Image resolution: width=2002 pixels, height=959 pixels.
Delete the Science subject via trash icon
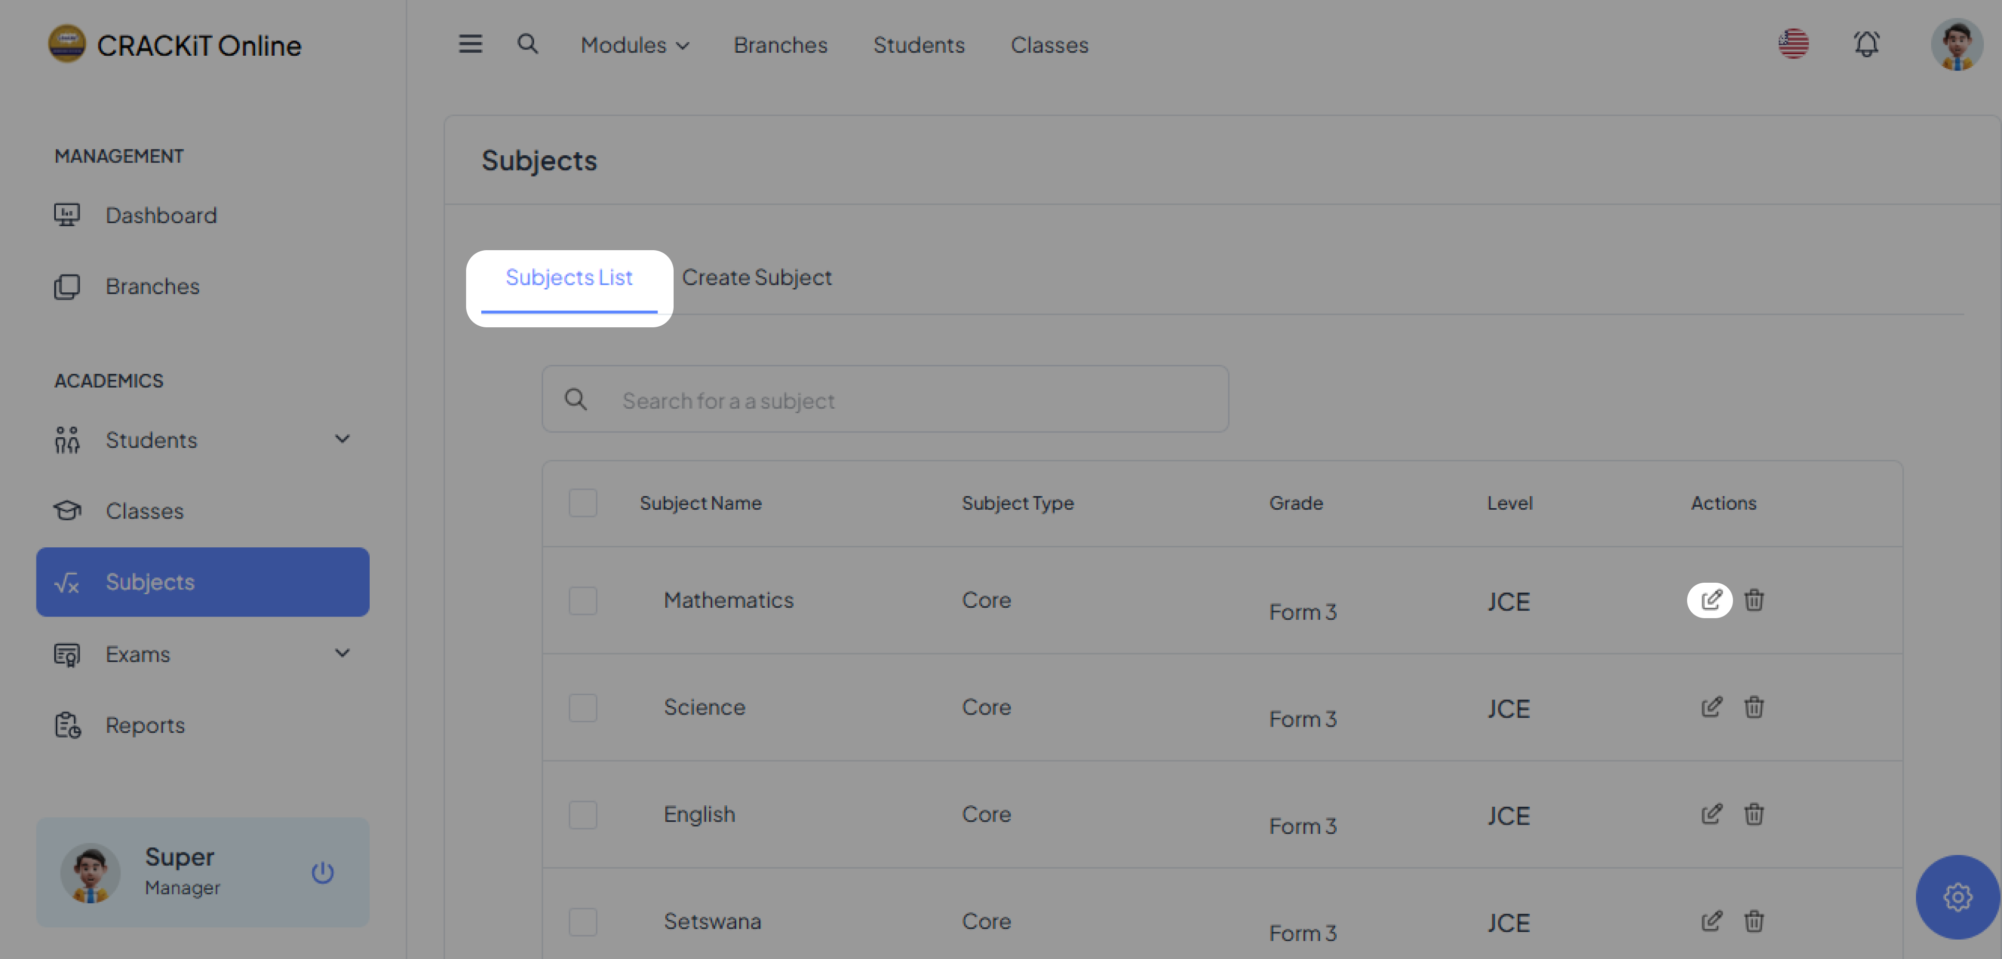click(1753, 707)
